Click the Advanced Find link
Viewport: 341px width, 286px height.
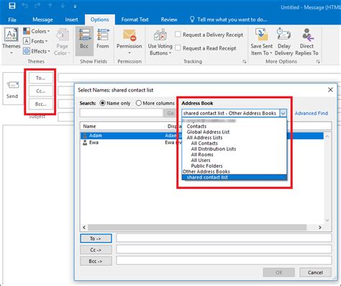tap(312, 113)
